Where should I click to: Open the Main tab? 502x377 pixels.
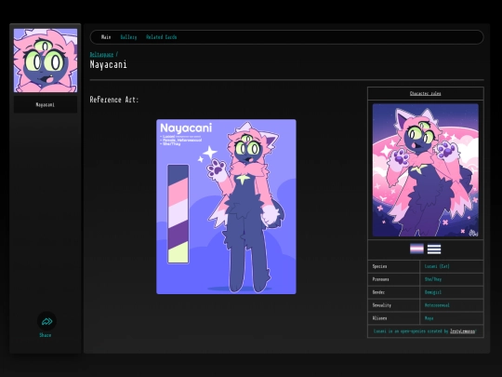pos(106,37)
